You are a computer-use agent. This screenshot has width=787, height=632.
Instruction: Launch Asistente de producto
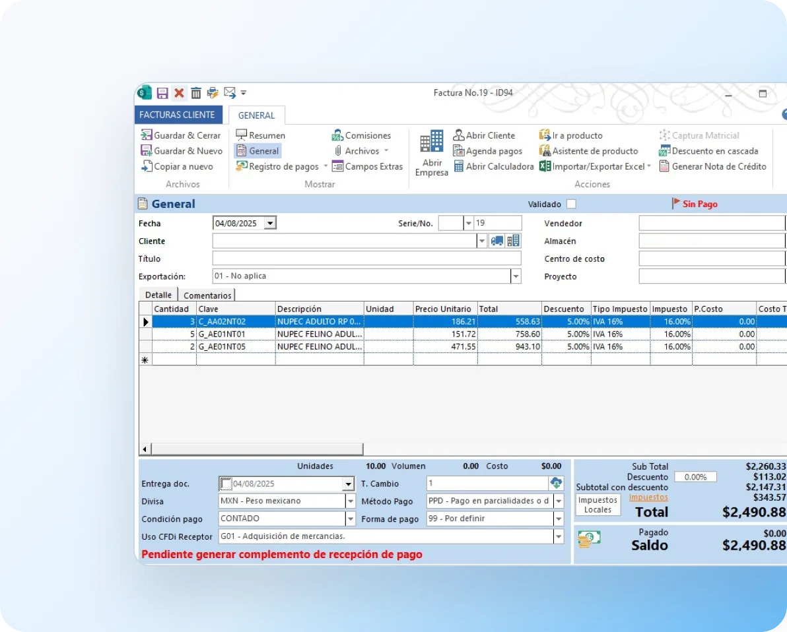point(588,151)
